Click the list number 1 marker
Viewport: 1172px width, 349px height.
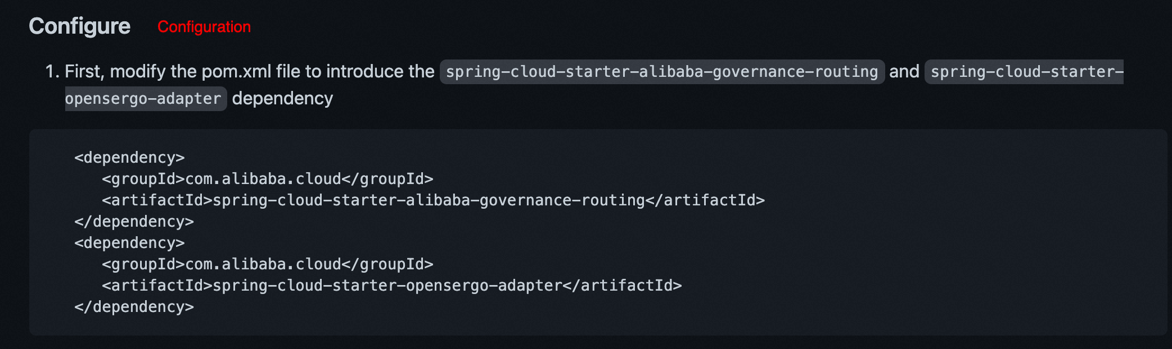coord(52,71)
